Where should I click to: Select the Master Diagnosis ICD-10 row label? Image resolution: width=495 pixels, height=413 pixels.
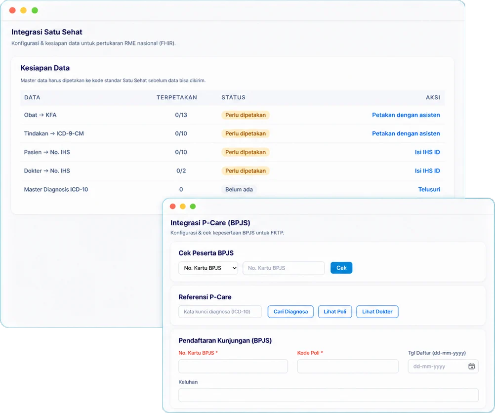pyautogui.click(x=56, y=189)
